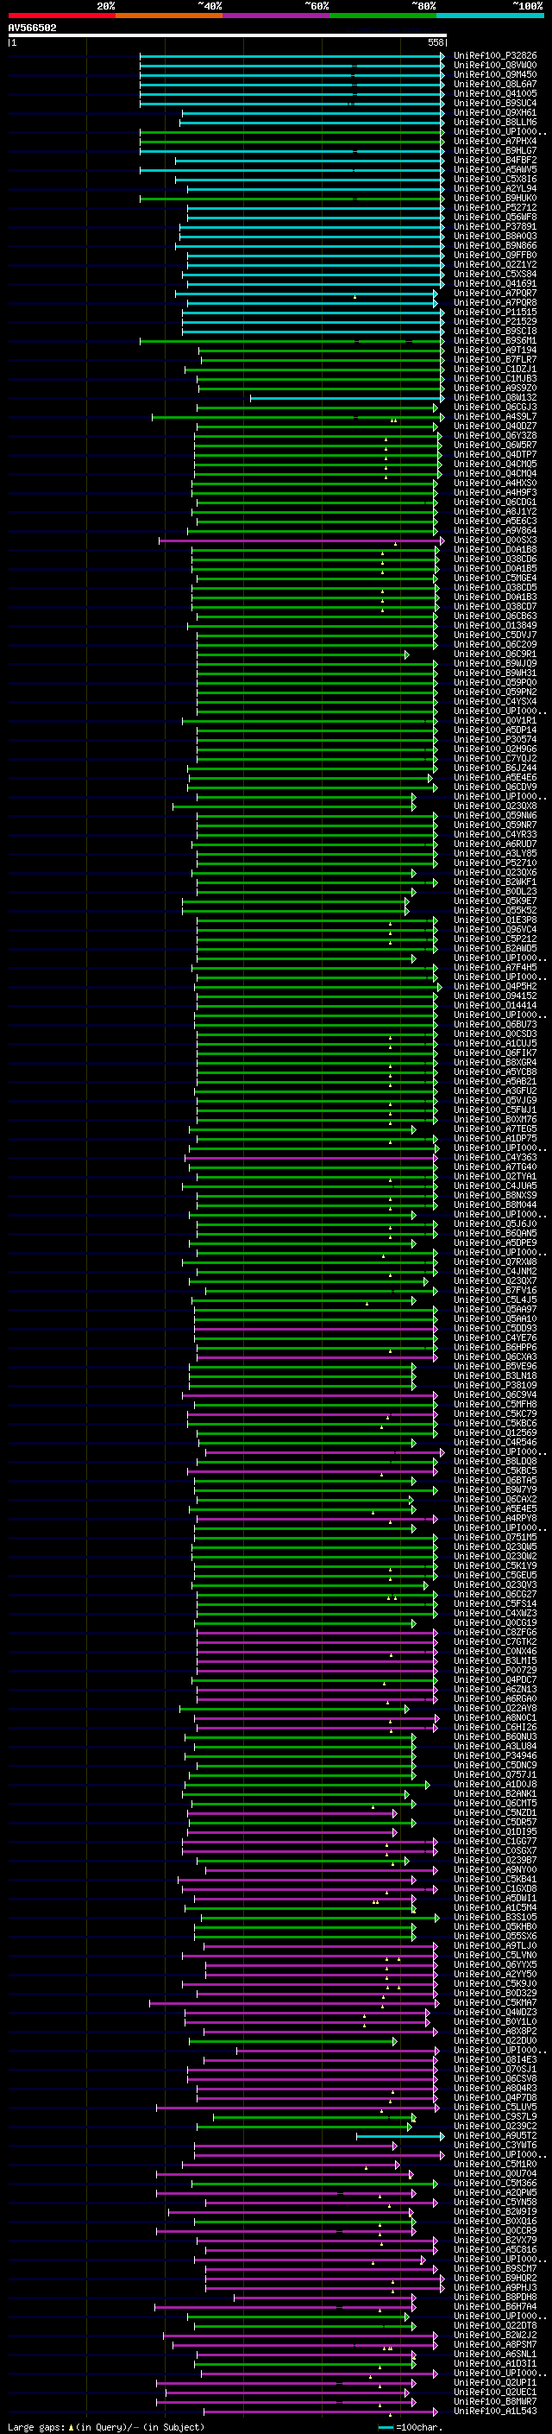Select hit UniRef100_A4RPY8
The width and height of the screenshot is (552, 2434).
(494, 1519)
